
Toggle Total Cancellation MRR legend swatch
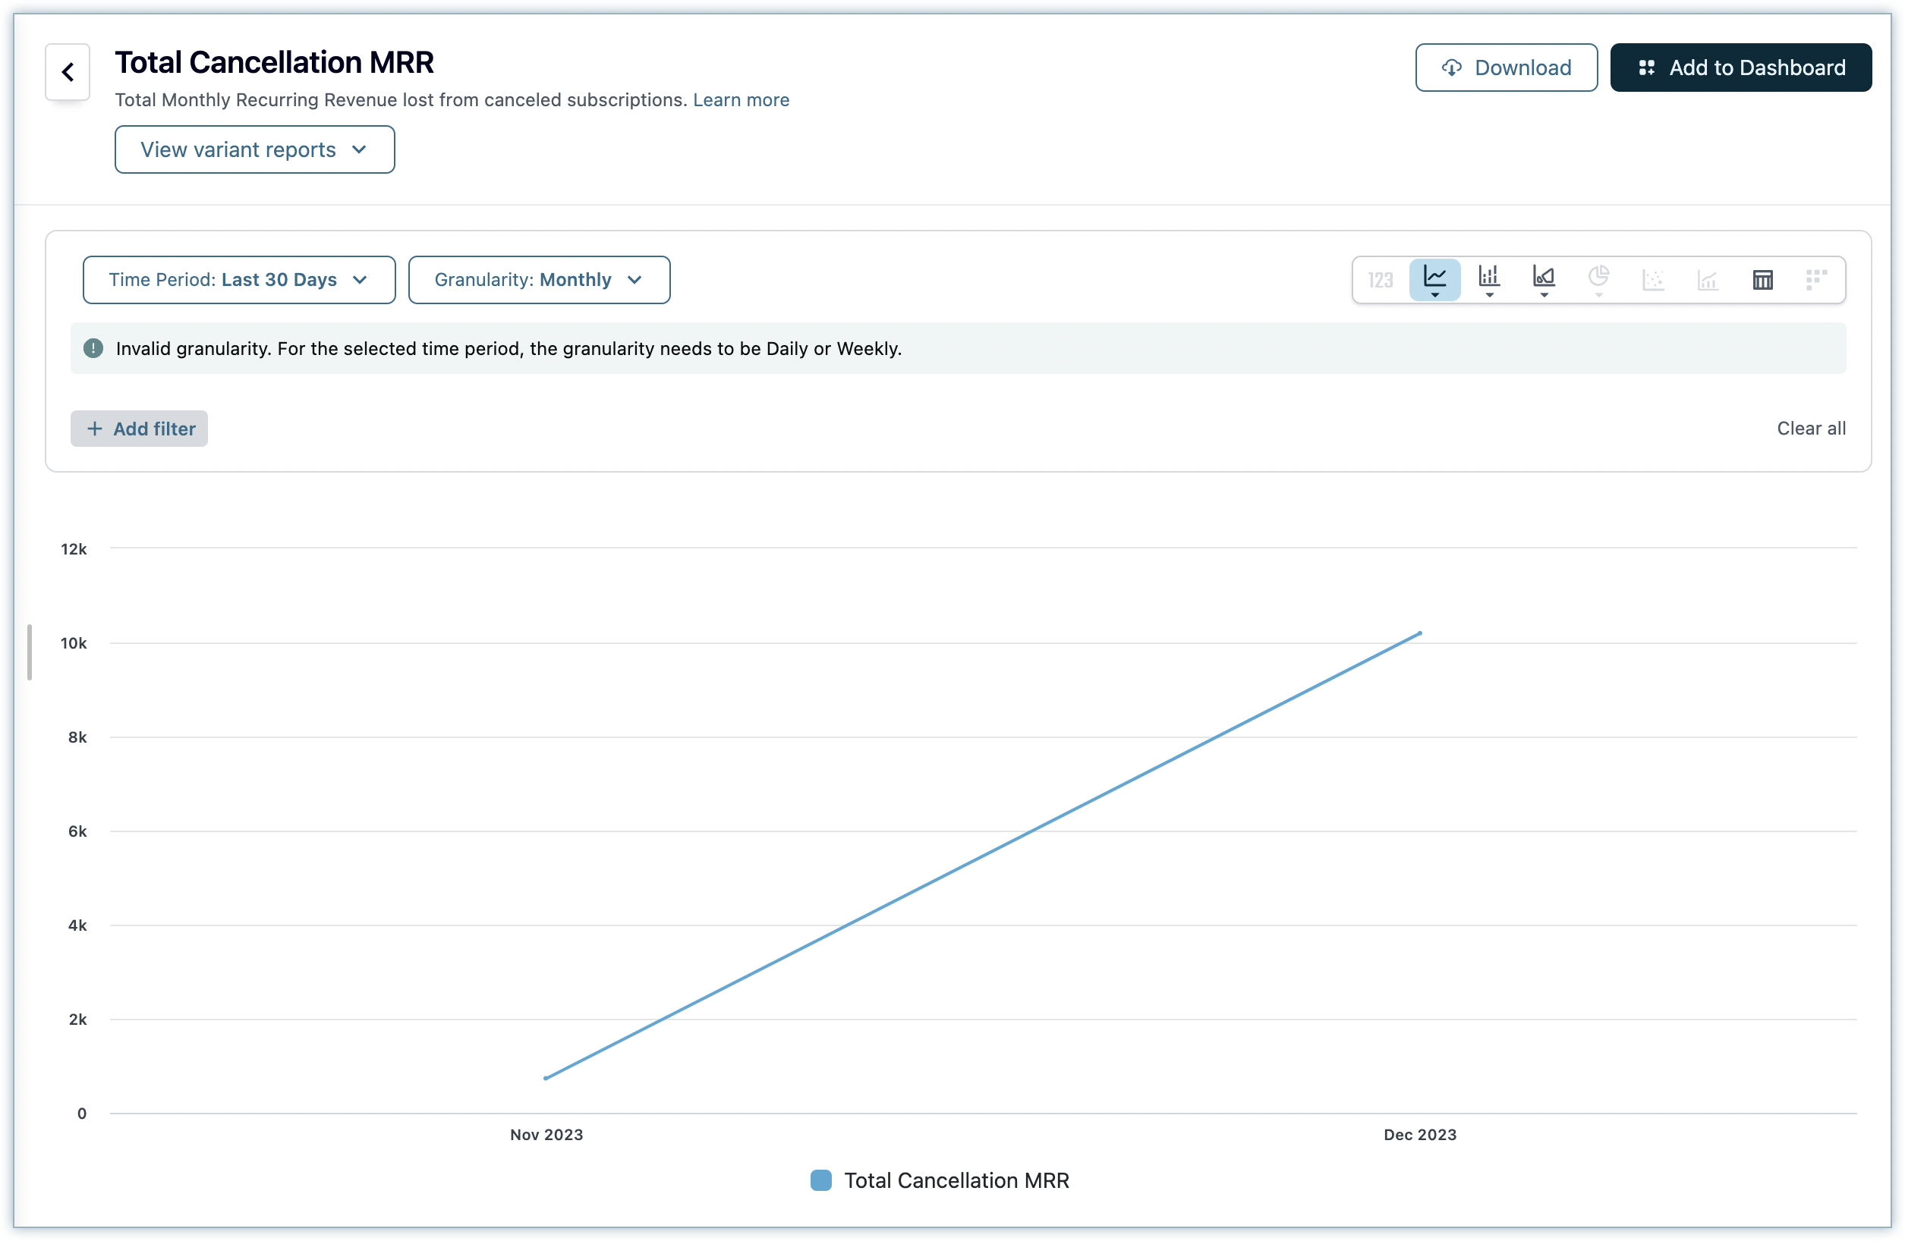[820, 1180]
